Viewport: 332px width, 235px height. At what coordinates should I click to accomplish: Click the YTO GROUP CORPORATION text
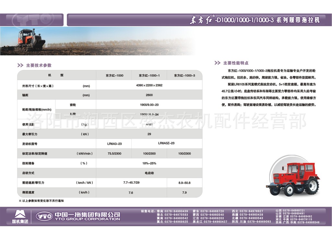(88, 219)
